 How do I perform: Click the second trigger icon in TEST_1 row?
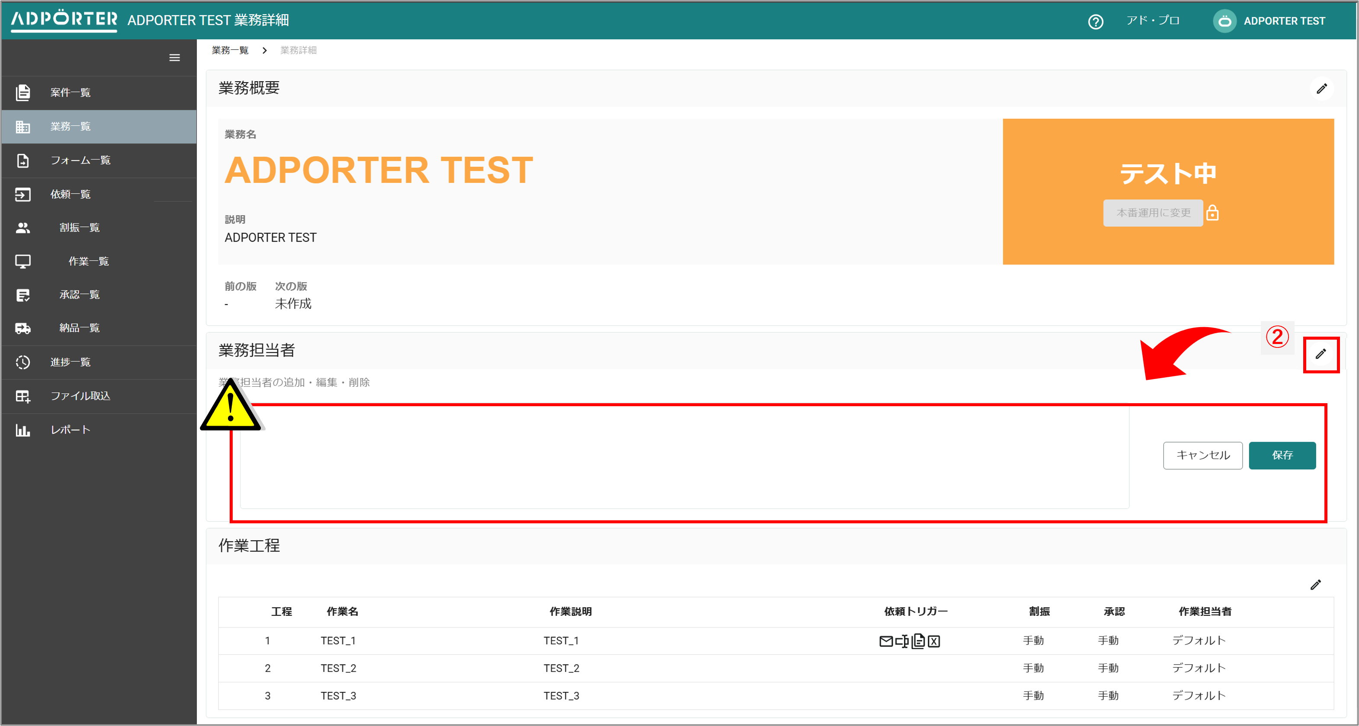(x=902, y=641)
